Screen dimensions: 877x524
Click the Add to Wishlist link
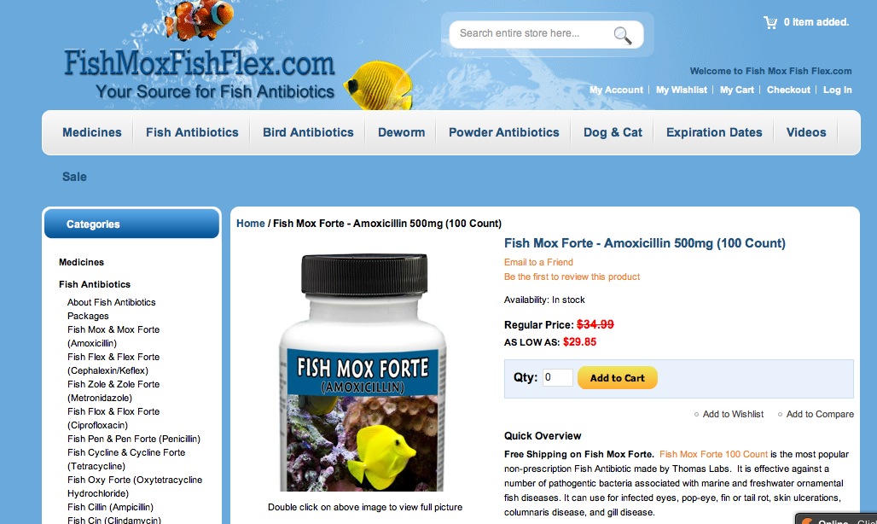pos(733,415)
